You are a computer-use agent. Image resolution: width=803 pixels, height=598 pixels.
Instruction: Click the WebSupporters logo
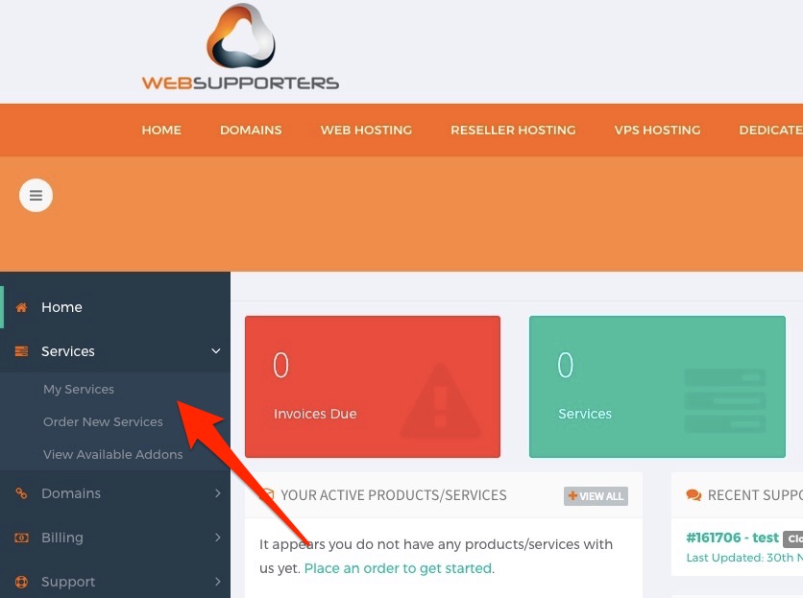pos(240,47)
